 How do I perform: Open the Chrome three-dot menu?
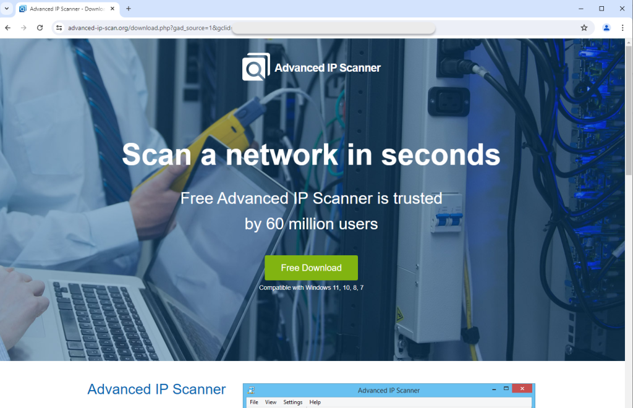coord(622,28)
